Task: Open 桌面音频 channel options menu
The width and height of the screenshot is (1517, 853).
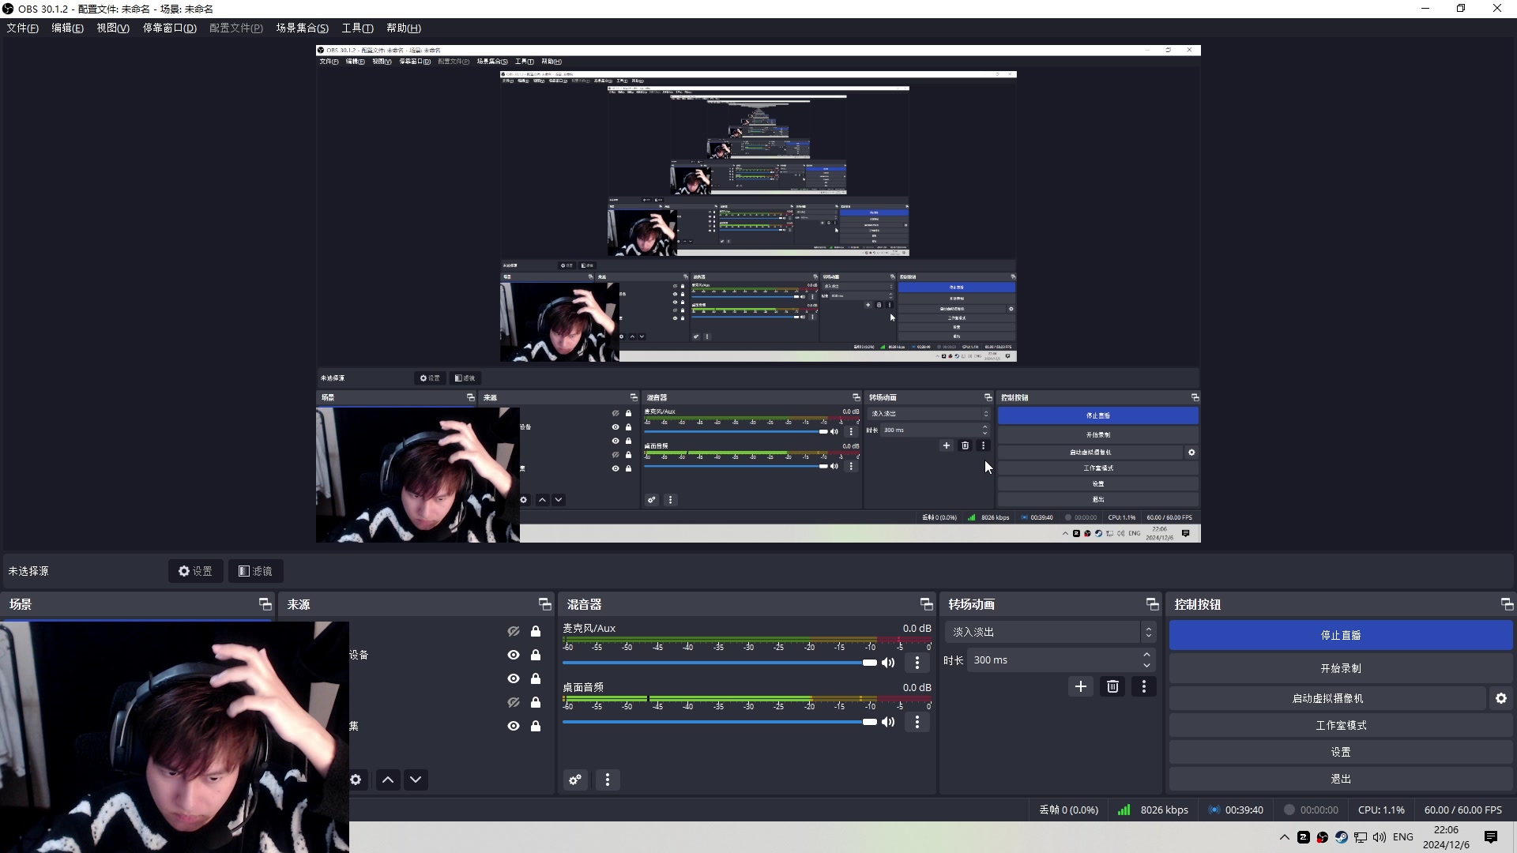Action: 917,722
